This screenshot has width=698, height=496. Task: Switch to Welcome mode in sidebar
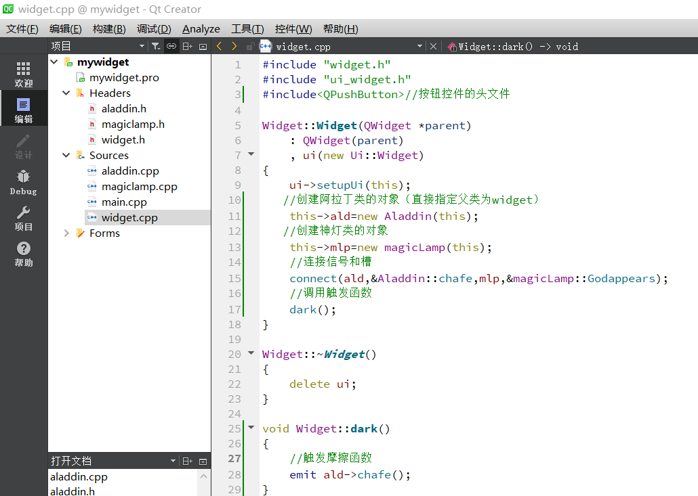(x=23, y=74)
